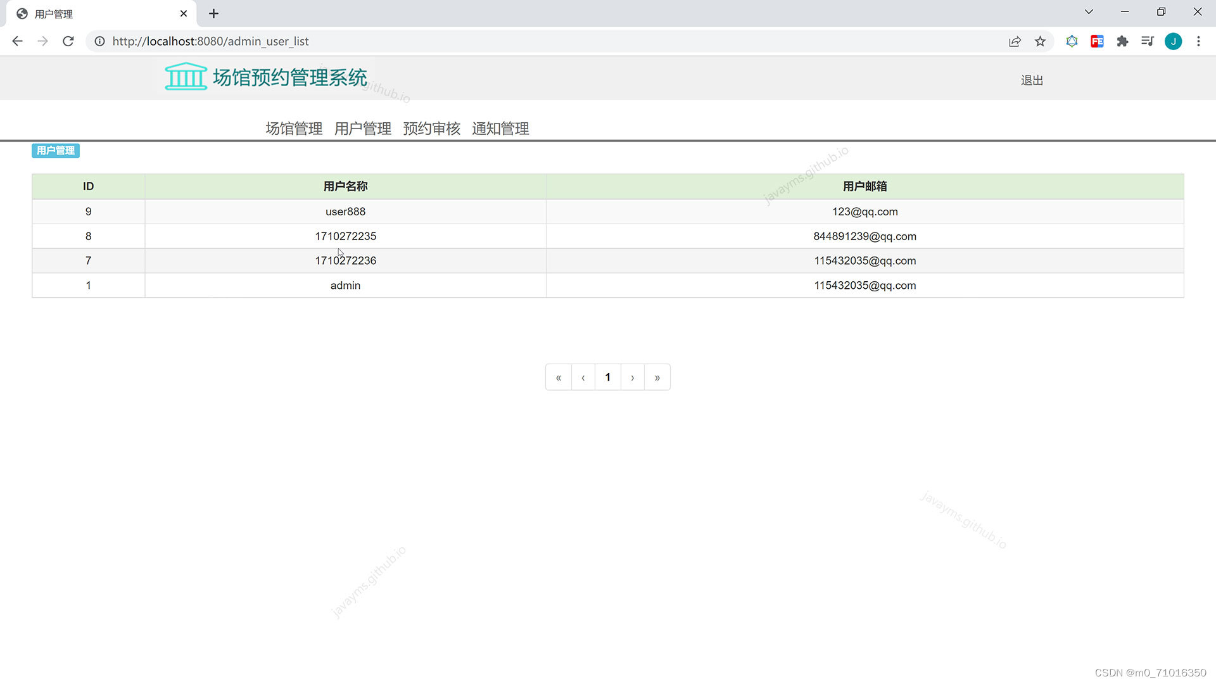Select the 1710272235 username cell
This screenshot has width=1216, height=684.
click(345, 236)
